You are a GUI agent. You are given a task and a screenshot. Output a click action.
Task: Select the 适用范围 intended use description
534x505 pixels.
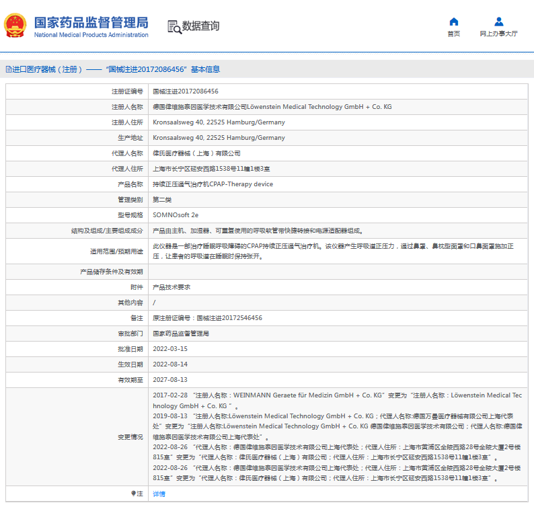[x=334, y=251]
